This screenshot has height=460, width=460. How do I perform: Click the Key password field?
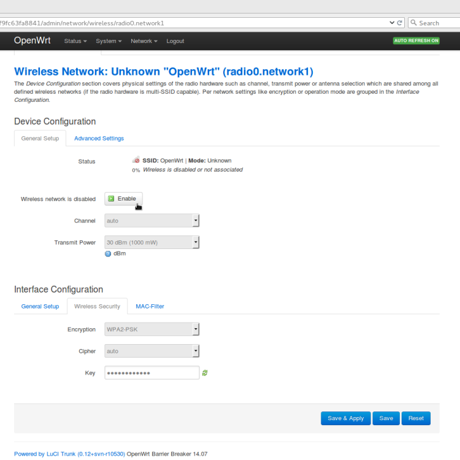tap(151, 373)
